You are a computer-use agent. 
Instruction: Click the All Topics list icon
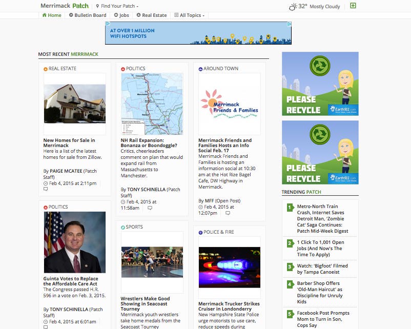point(176,15)
